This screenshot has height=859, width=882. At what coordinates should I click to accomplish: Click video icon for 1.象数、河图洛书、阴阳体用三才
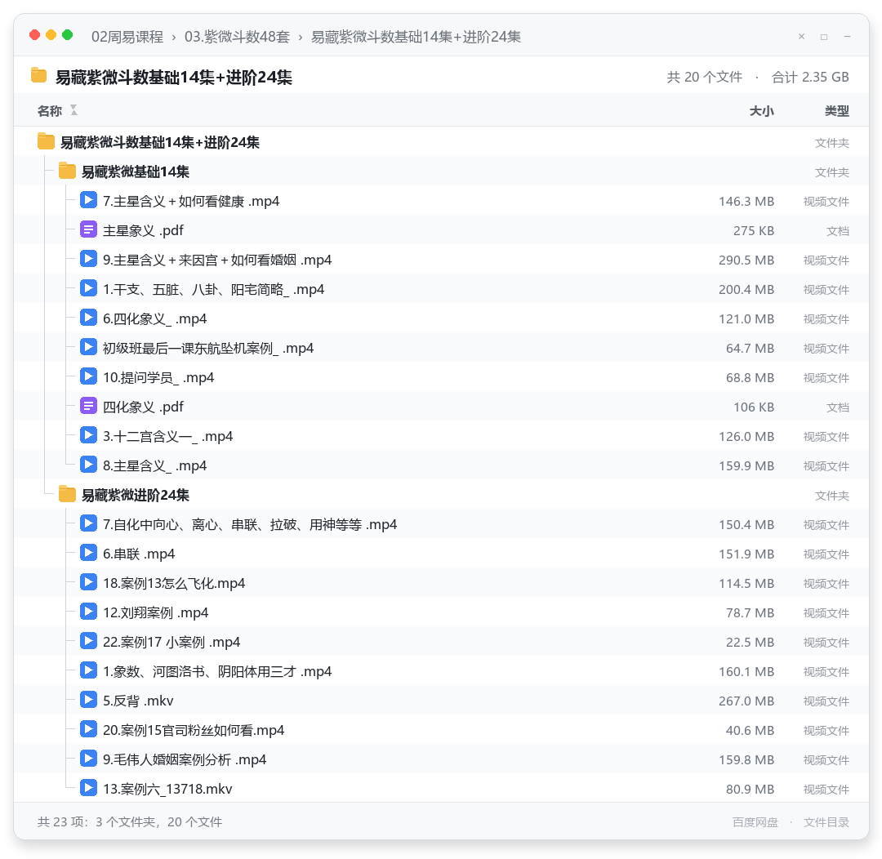point(88,670)
